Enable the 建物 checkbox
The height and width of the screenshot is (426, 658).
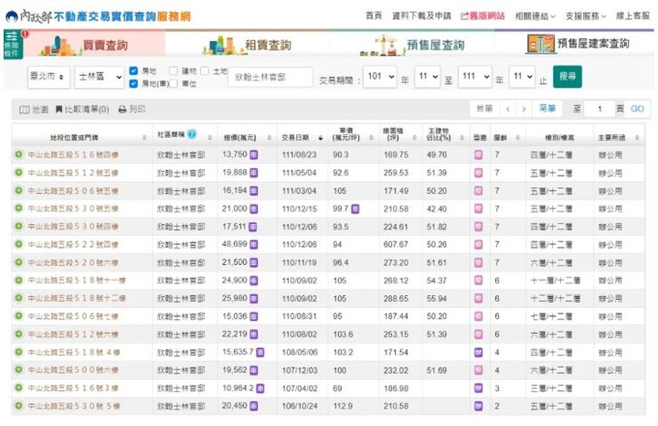coord(174,71)
